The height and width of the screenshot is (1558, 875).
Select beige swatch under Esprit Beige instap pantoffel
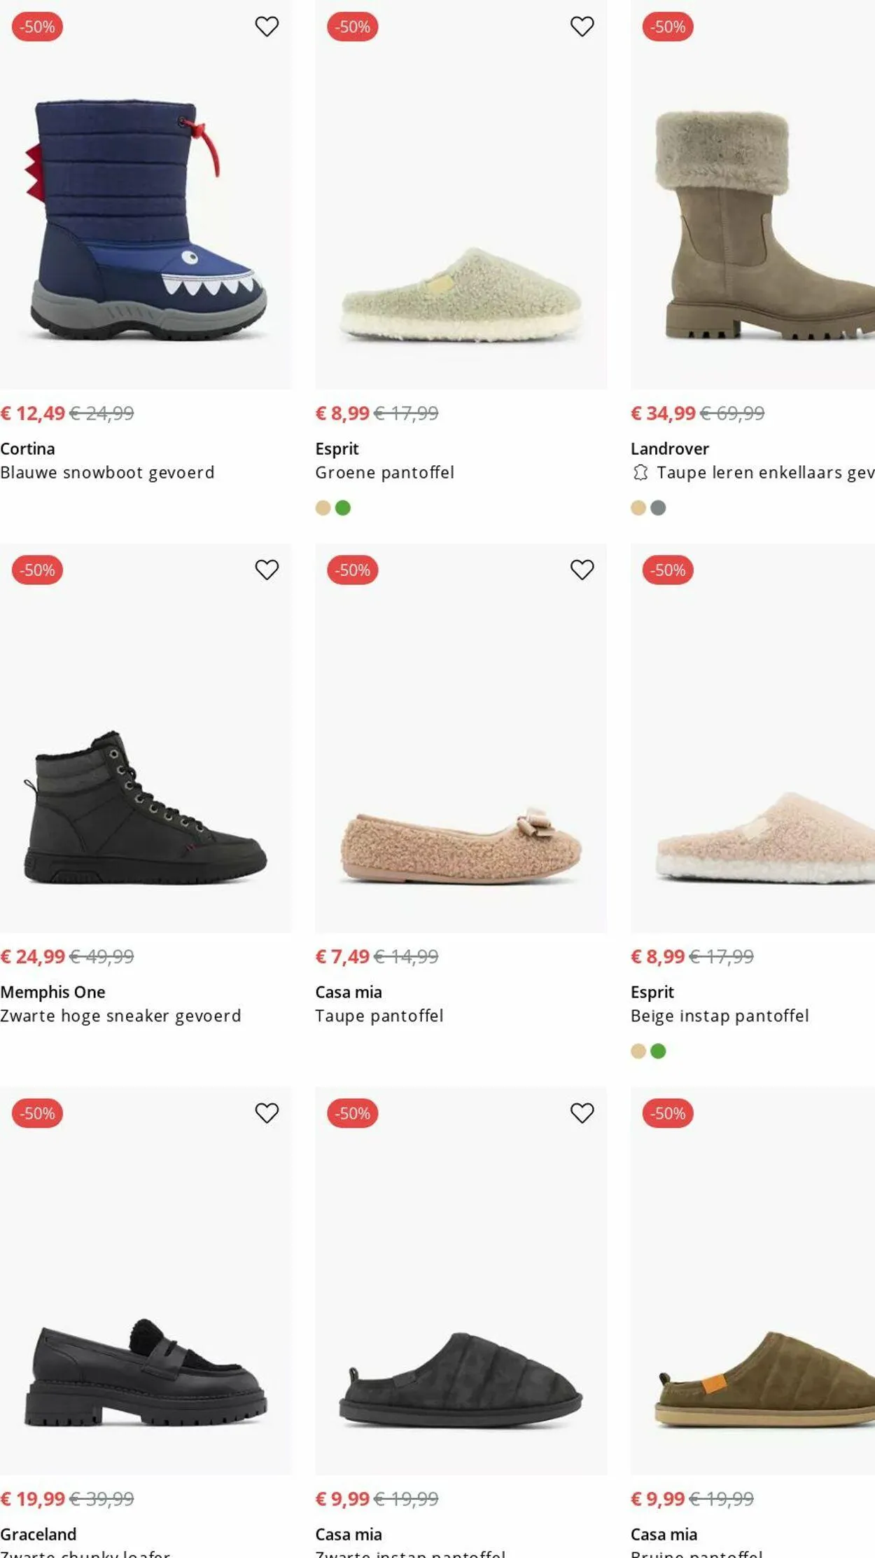click(x=638, y=1051)
